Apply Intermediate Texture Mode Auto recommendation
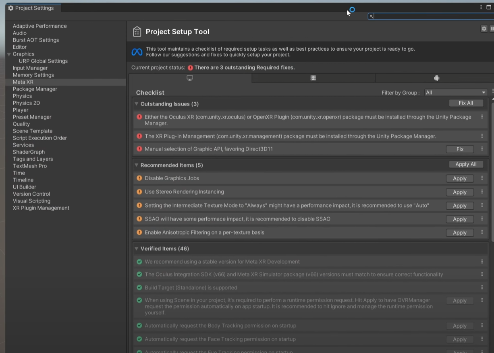Image resolution: width=494 pixels, height=353 pixels. pyautogui.click(x=460, y=206)
